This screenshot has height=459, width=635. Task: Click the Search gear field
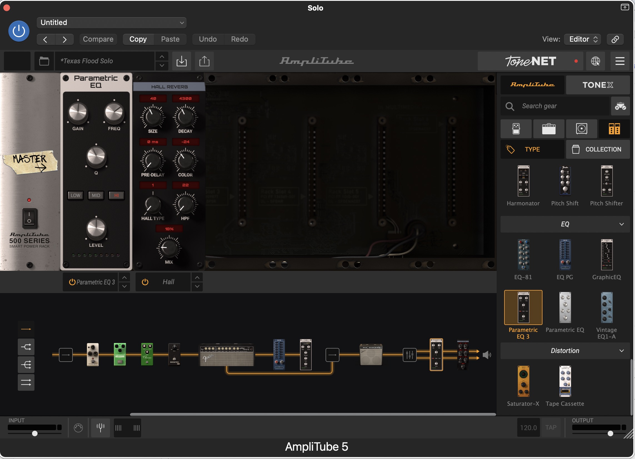tap(555, 106)
